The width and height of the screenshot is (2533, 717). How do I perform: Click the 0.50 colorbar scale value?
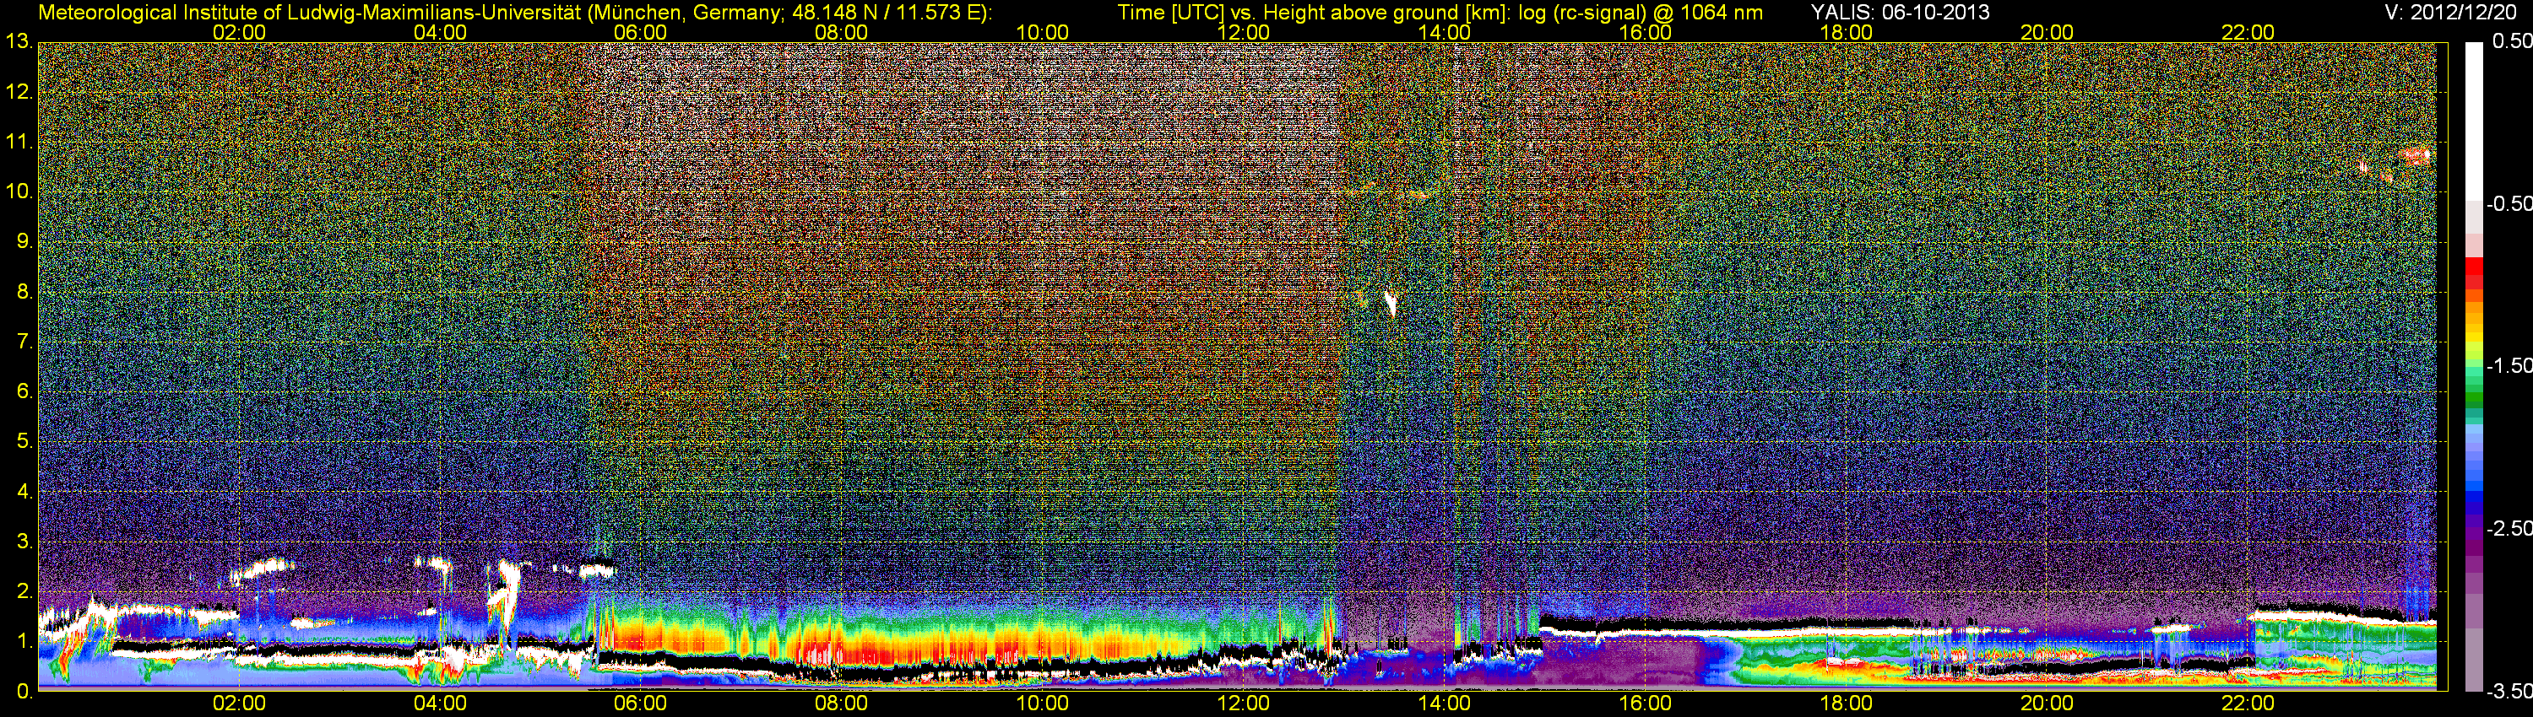[2513, 41]
